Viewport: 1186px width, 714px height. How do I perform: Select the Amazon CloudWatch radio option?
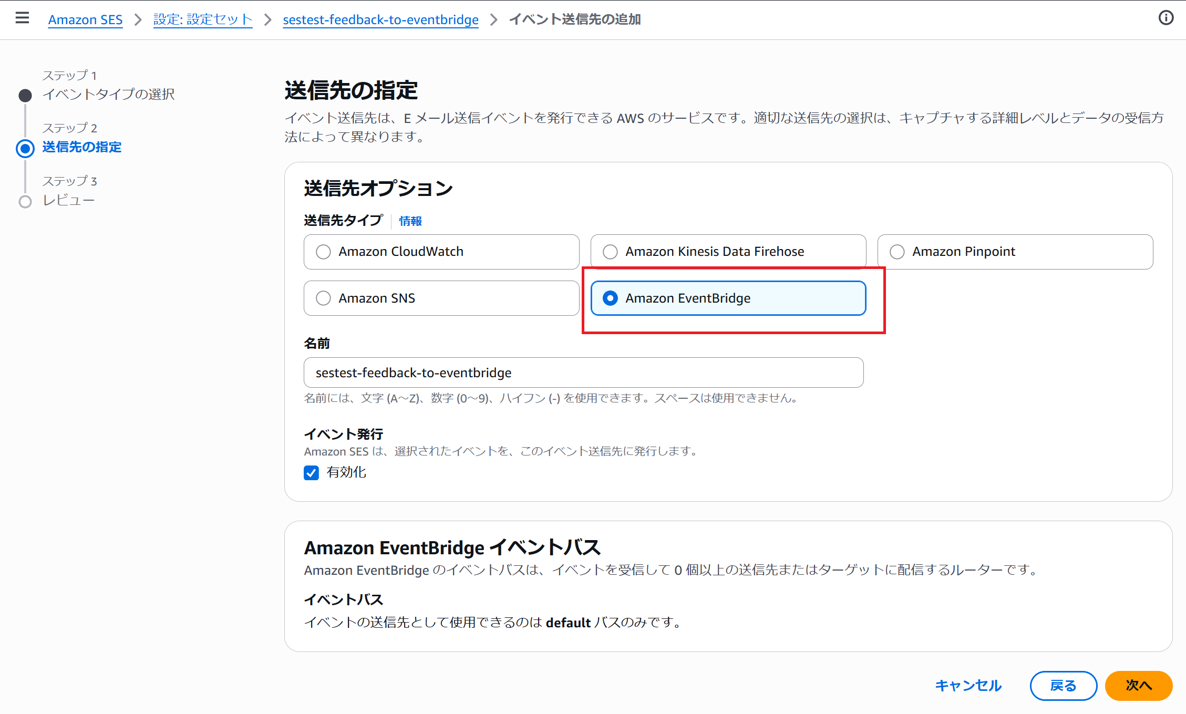[x=324, y=252]
